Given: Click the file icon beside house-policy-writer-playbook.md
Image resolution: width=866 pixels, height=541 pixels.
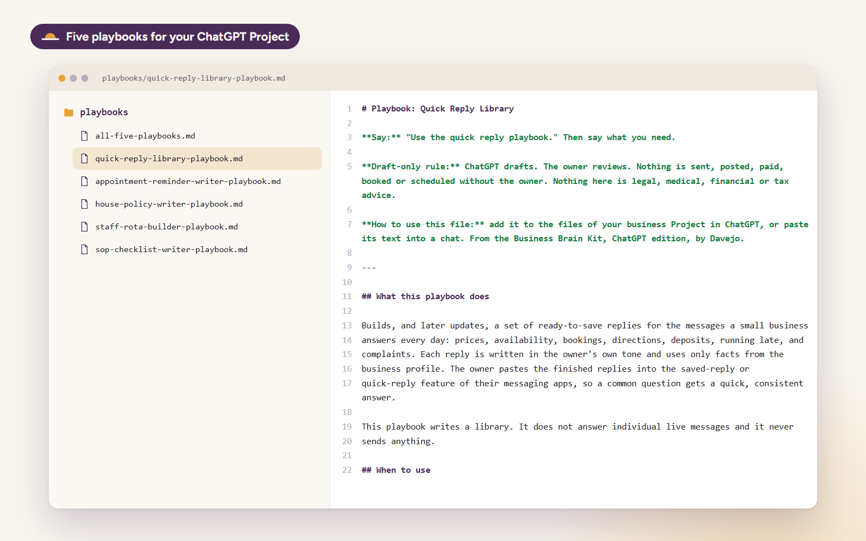Looking at the screenshot, I should point(84,204).
